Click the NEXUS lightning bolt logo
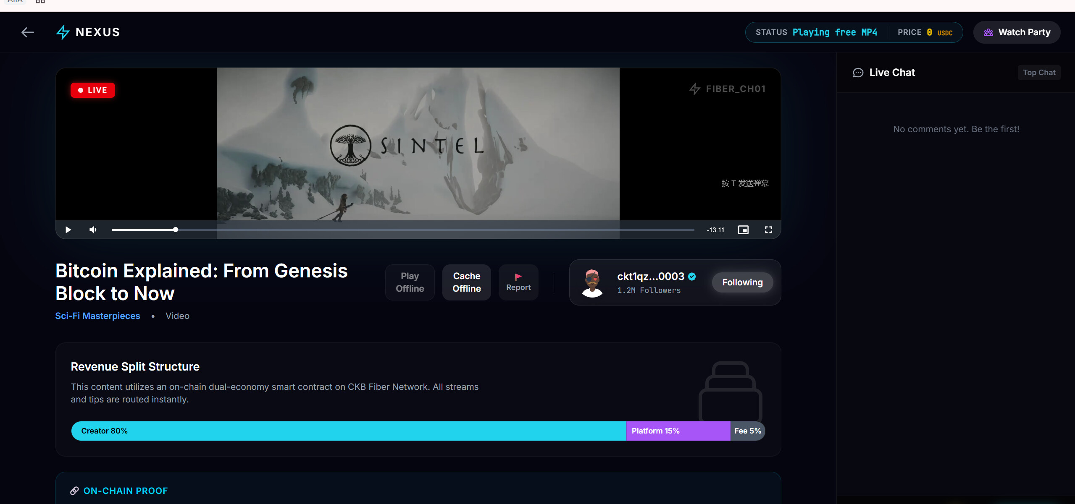The height and width of the screenshot is (504, 1075). (63, 32)
